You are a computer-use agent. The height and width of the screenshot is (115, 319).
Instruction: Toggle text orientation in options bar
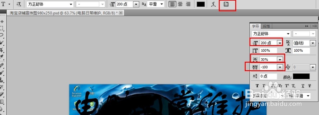tap(19, 4)
